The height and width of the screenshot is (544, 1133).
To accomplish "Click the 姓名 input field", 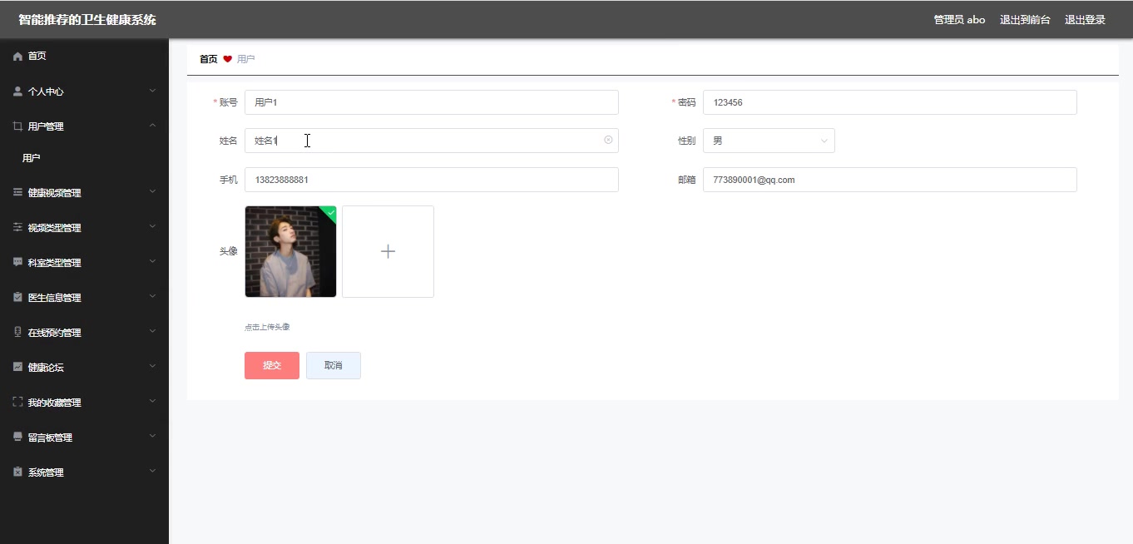I will coord(432,141).
